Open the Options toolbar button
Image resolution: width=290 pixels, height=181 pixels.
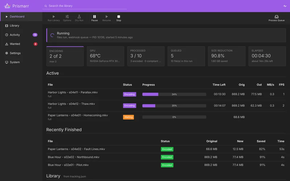67,18
